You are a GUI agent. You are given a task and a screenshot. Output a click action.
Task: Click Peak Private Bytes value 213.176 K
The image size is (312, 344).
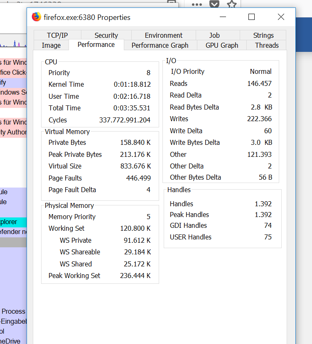click(135, 154)
